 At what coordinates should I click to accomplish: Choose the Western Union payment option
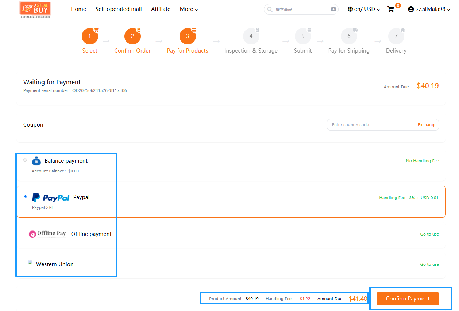coord(54,264)
